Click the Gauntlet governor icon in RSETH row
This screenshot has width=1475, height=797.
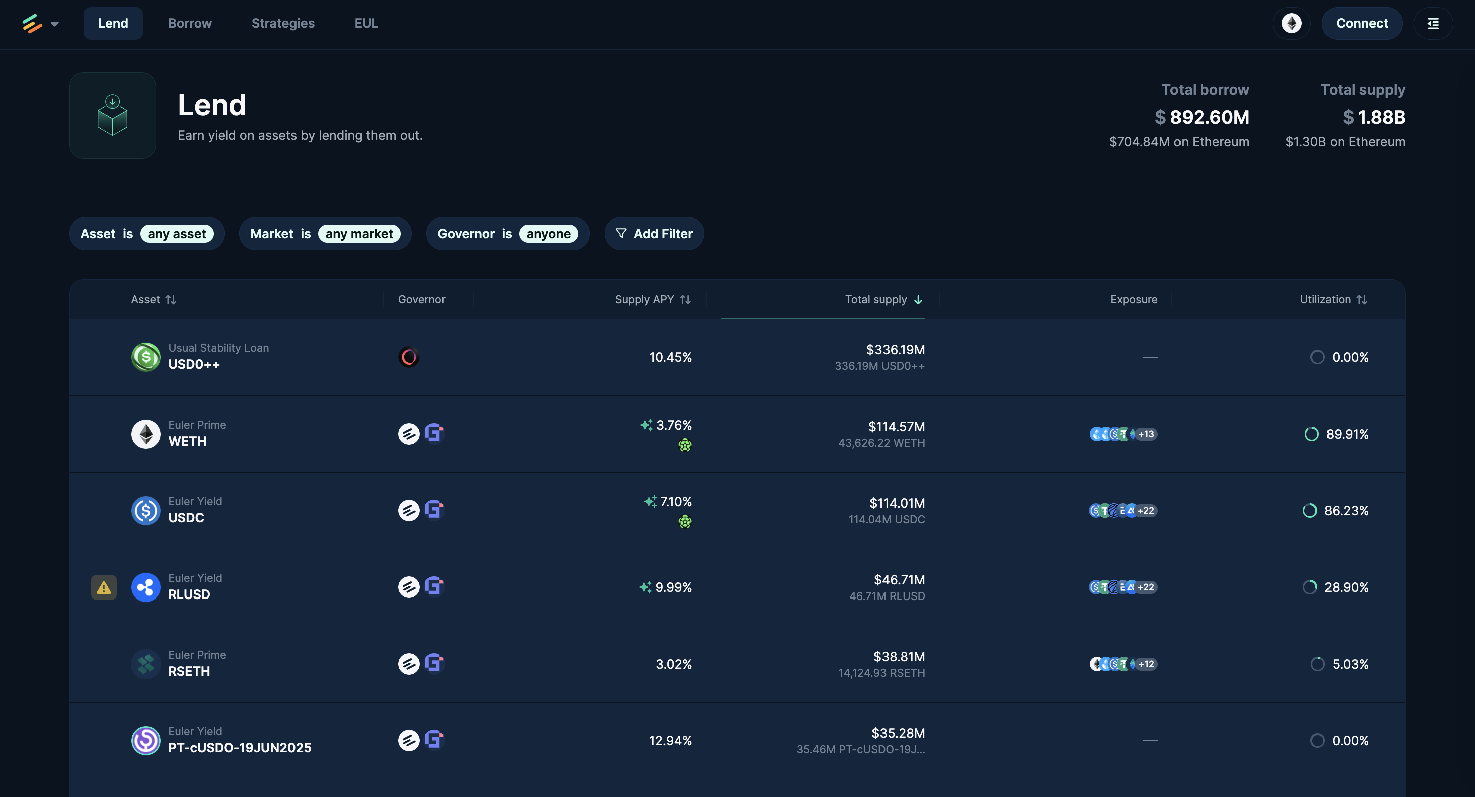pos(434,663)
